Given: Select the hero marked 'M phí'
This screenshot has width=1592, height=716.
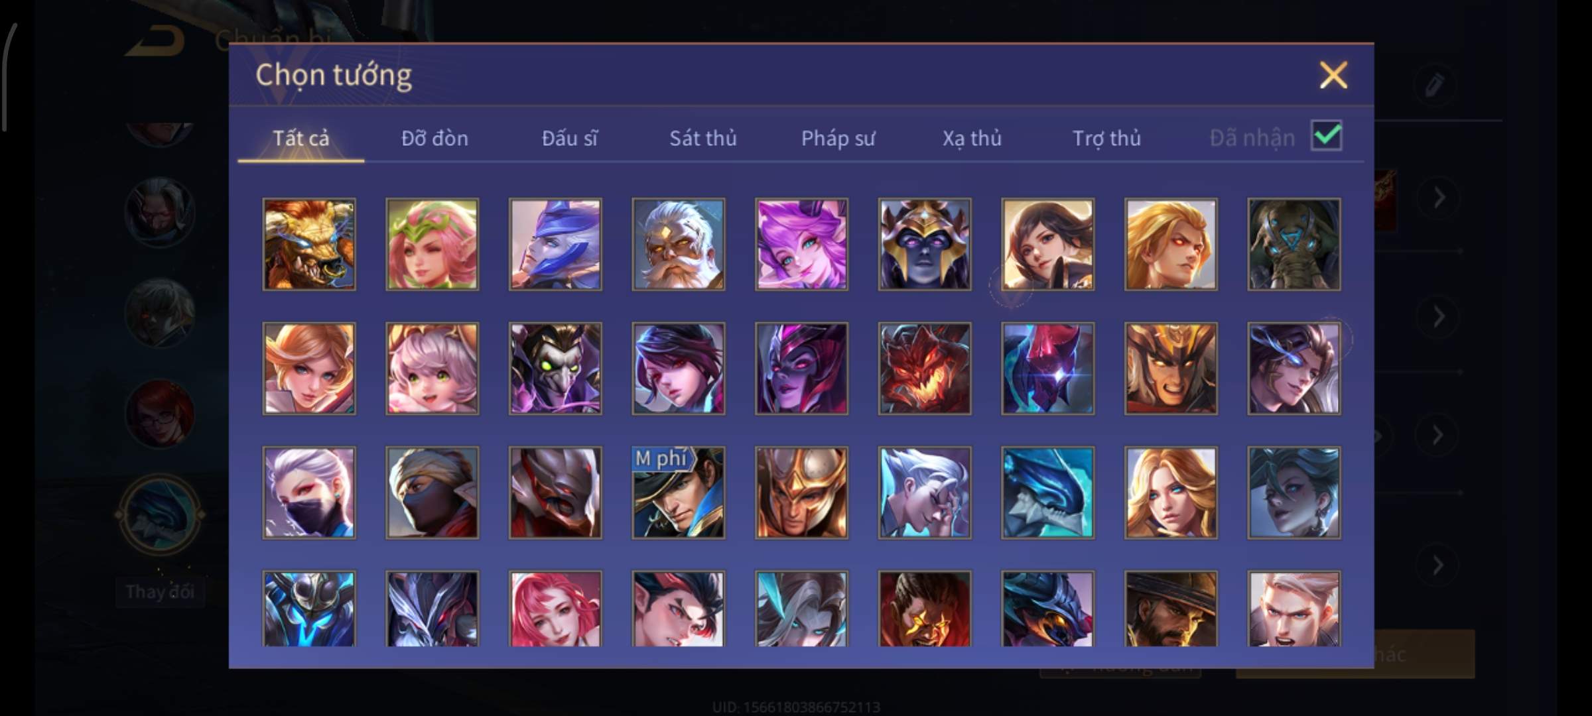Looking at the screenshot, I should [678, 493].
